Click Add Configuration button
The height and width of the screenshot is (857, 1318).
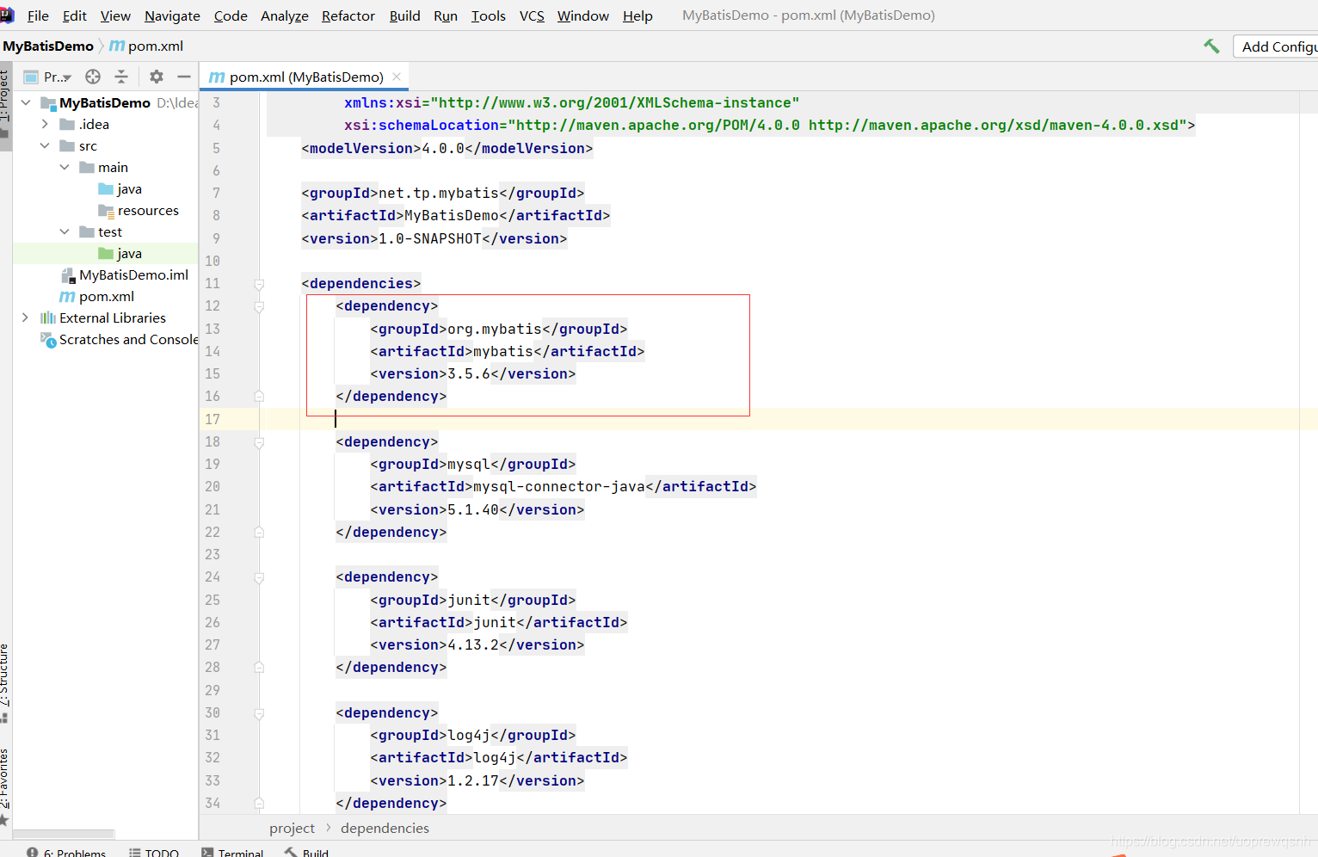point(1277,46)
